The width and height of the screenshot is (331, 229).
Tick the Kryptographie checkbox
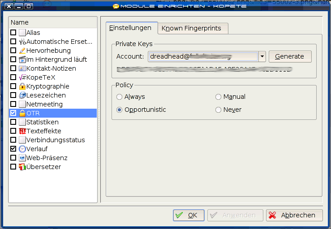(13, 86)
